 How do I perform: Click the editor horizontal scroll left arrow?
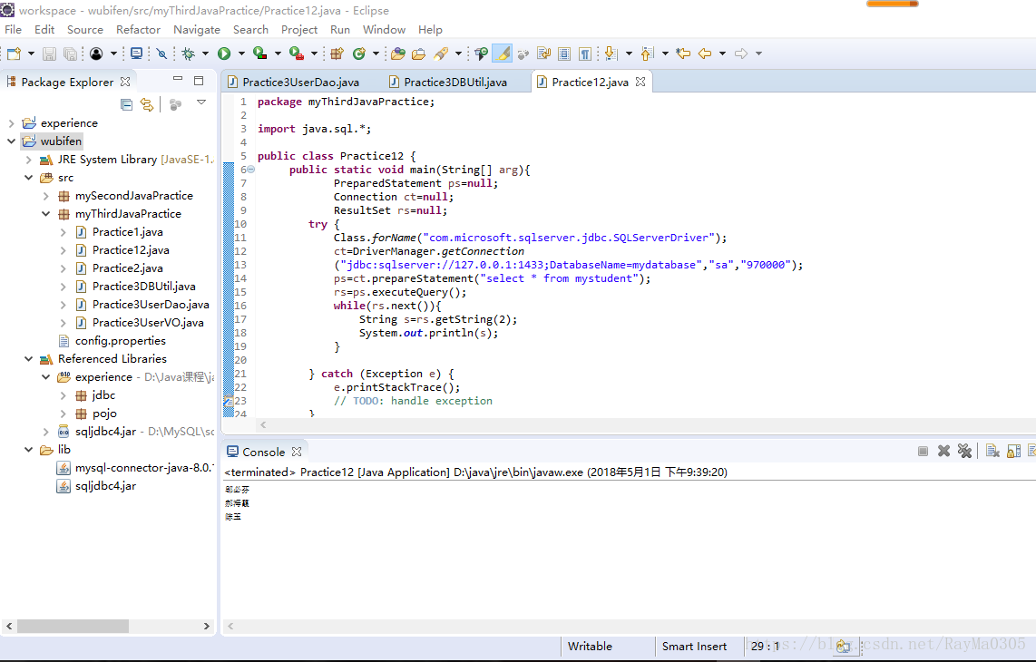[x=264, y=424]
